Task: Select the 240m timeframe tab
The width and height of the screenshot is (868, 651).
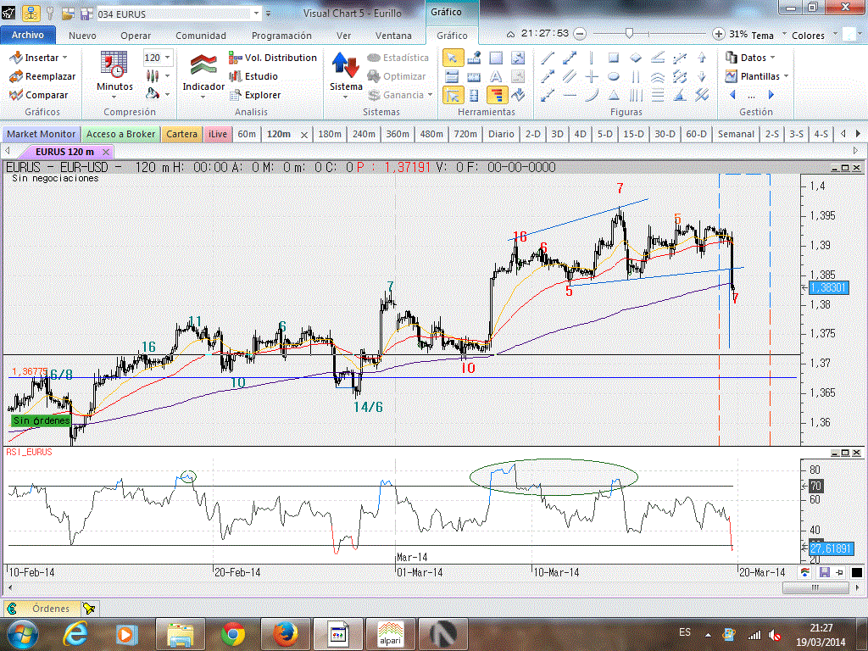Action: coord(364,134)
